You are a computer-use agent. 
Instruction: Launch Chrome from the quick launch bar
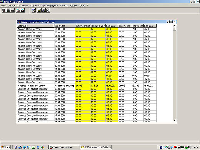coord(42,147)
